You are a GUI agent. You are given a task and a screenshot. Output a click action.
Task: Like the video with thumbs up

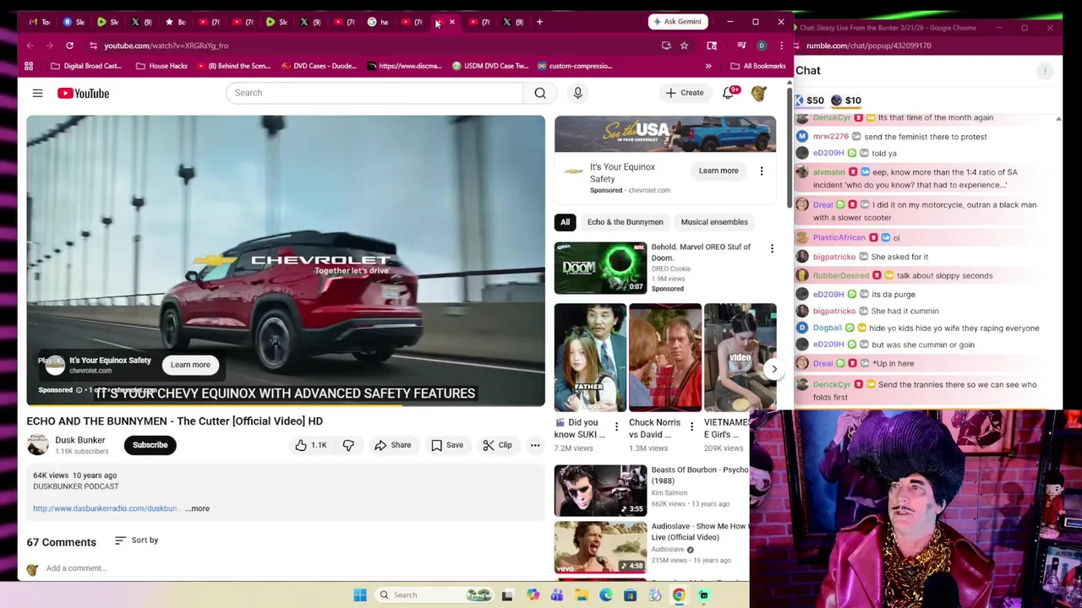[x=310, y=445]
